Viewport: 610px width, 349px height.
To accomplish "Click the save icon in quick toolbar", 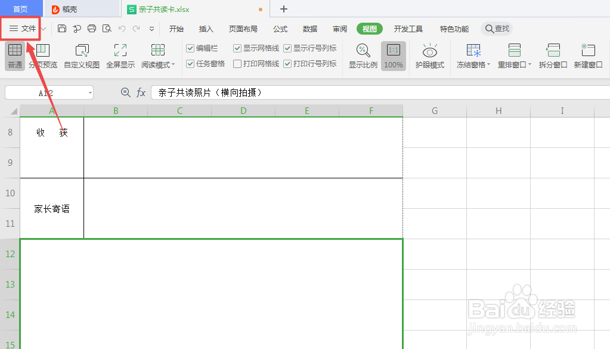I will coord(62,29).
